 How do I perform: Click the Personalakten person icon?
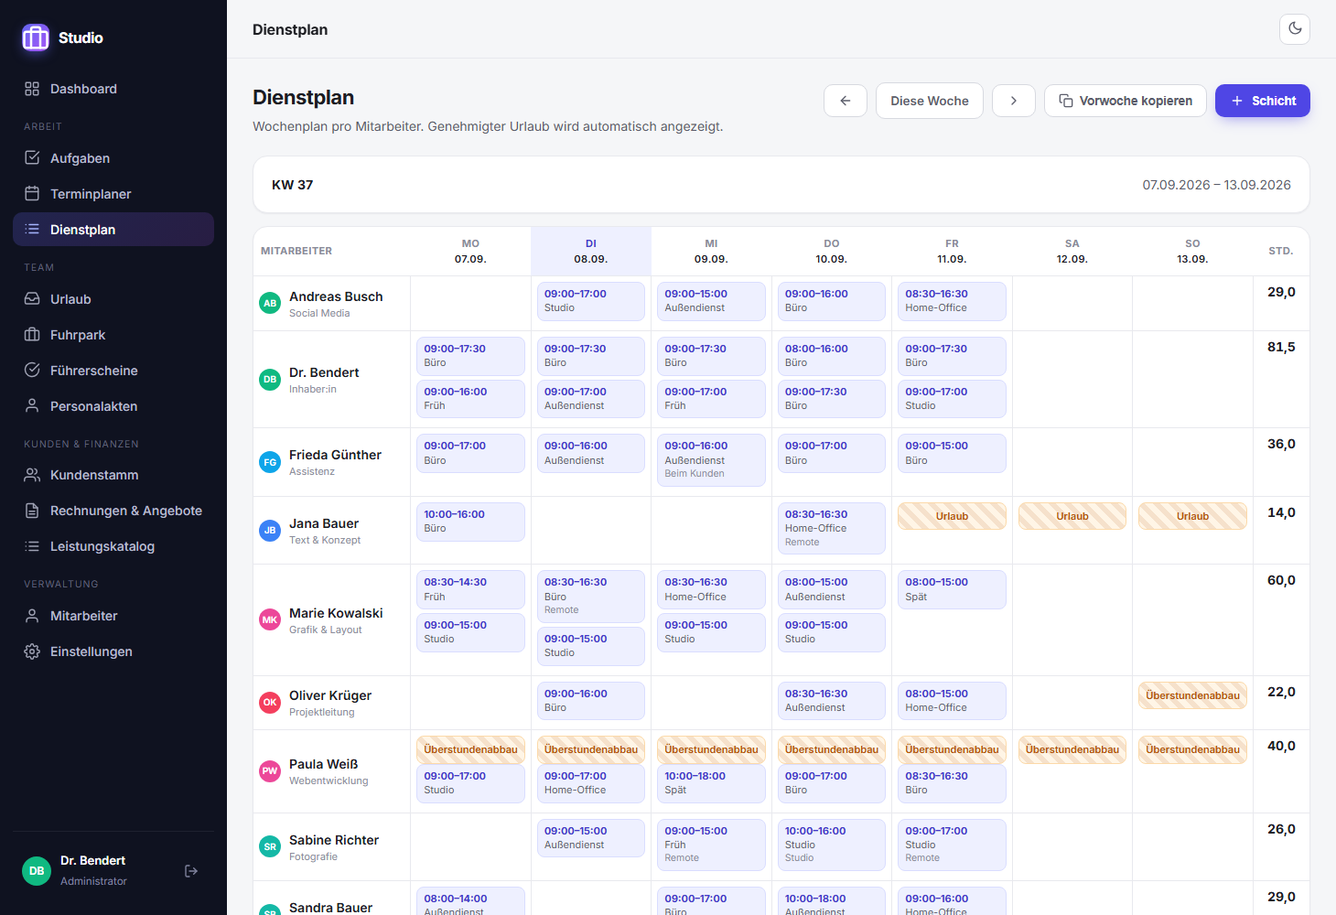click(32, 406)
